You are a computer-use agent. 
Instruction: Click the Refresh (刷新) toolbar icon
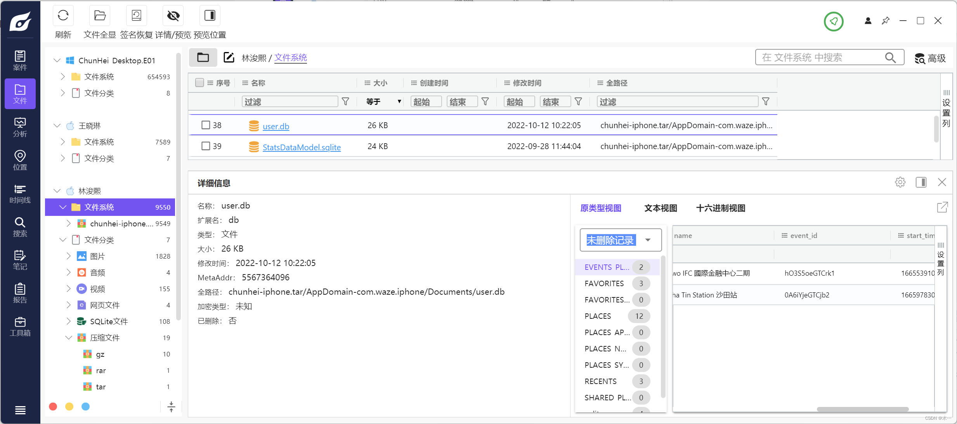tap(63, 16)
